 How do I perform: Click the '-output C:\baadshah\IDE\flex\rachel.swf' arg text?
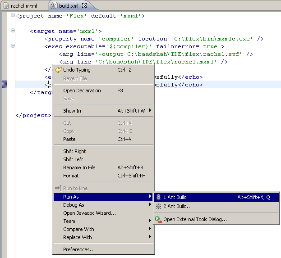pos(168,54)
